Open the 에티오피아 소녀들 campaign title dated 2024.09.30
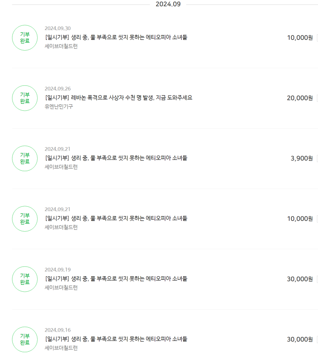The width and height of the screenshot is (318, 356). click(116, 37)
